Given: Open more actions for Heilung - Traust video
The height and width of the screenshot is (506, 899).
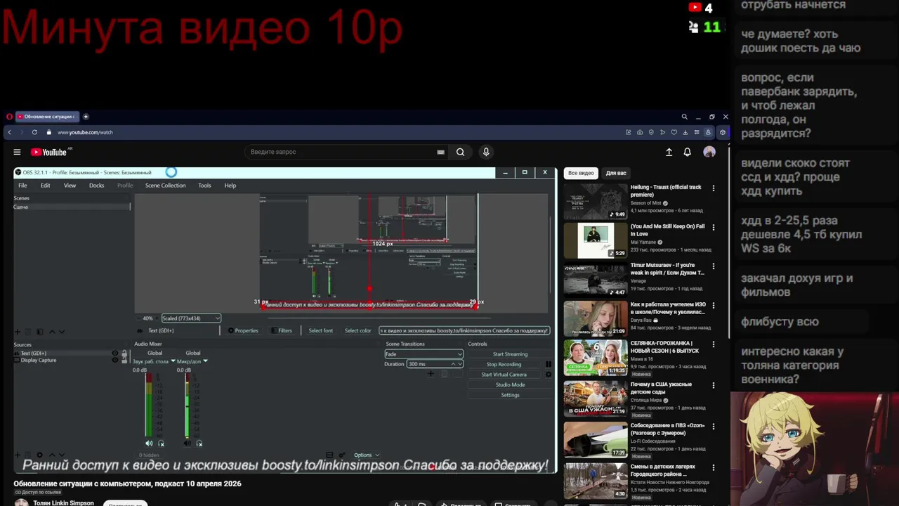Looking at the screenshot, I should point(714,188).
